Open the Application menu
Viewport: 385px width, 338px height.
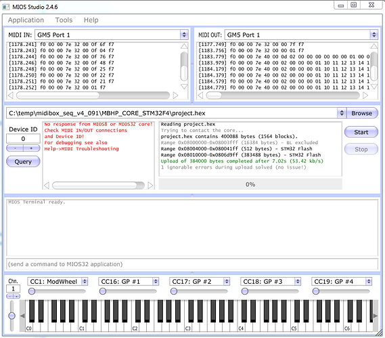pyautogui.click(x=26, y=20)
